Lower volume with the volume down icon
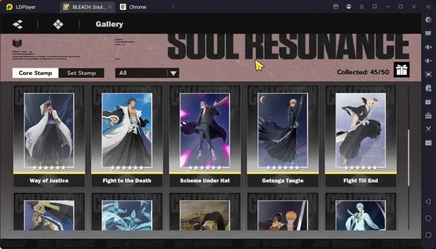 428,60
